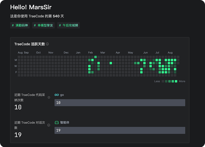Select the # 单模型挚友 tag

coord(43,25)
